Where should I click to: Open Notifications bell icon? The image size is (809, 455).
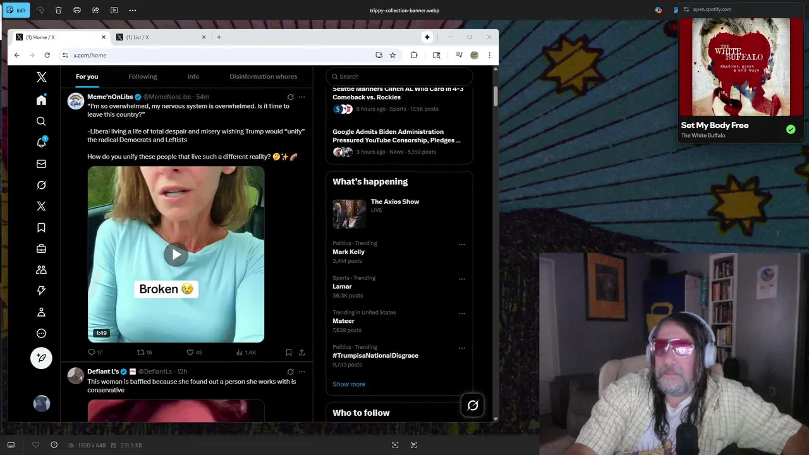pyautogui.click(x=41, y=142)
